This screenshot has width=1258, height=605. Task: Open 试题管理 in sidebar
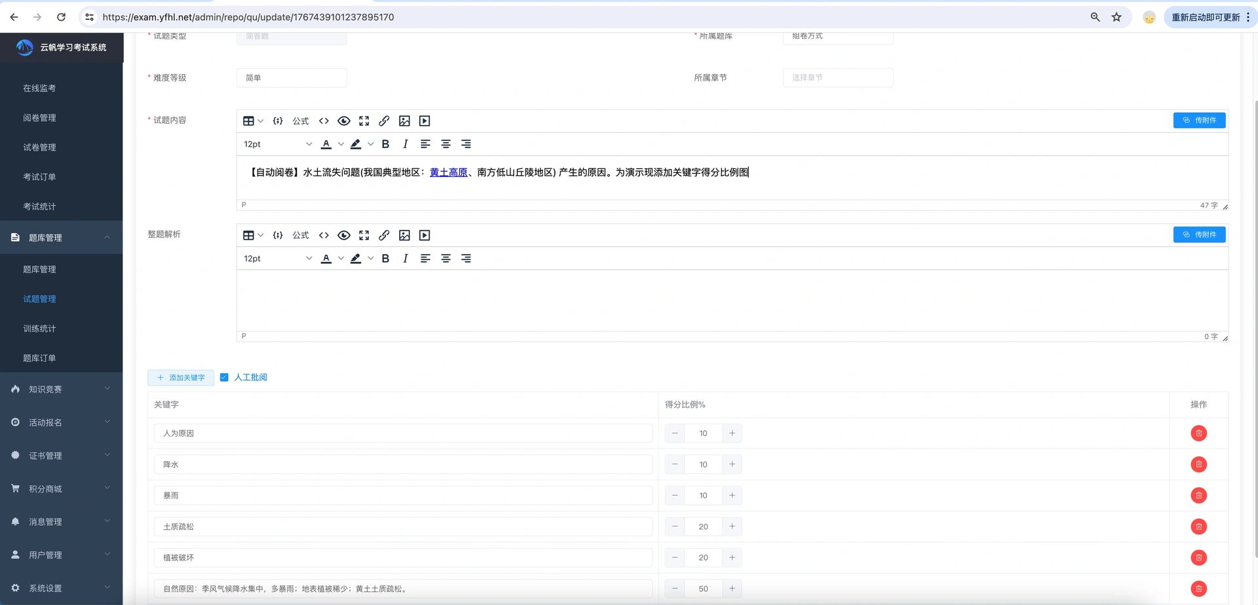[x=39, y=299]
